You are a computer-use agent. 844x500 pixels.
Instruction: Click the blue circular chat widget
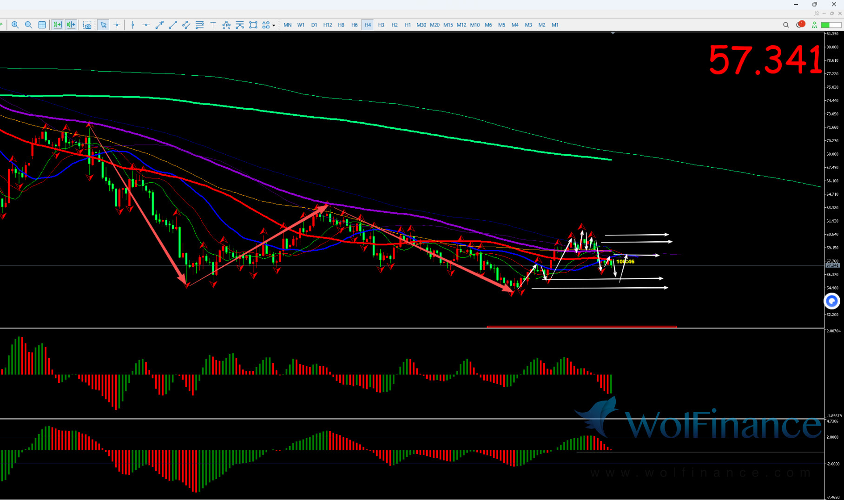click(x=832, y=302)
